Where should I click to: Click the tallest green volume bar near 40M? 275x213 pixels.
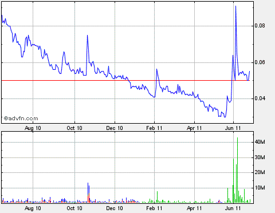[237, 170]
